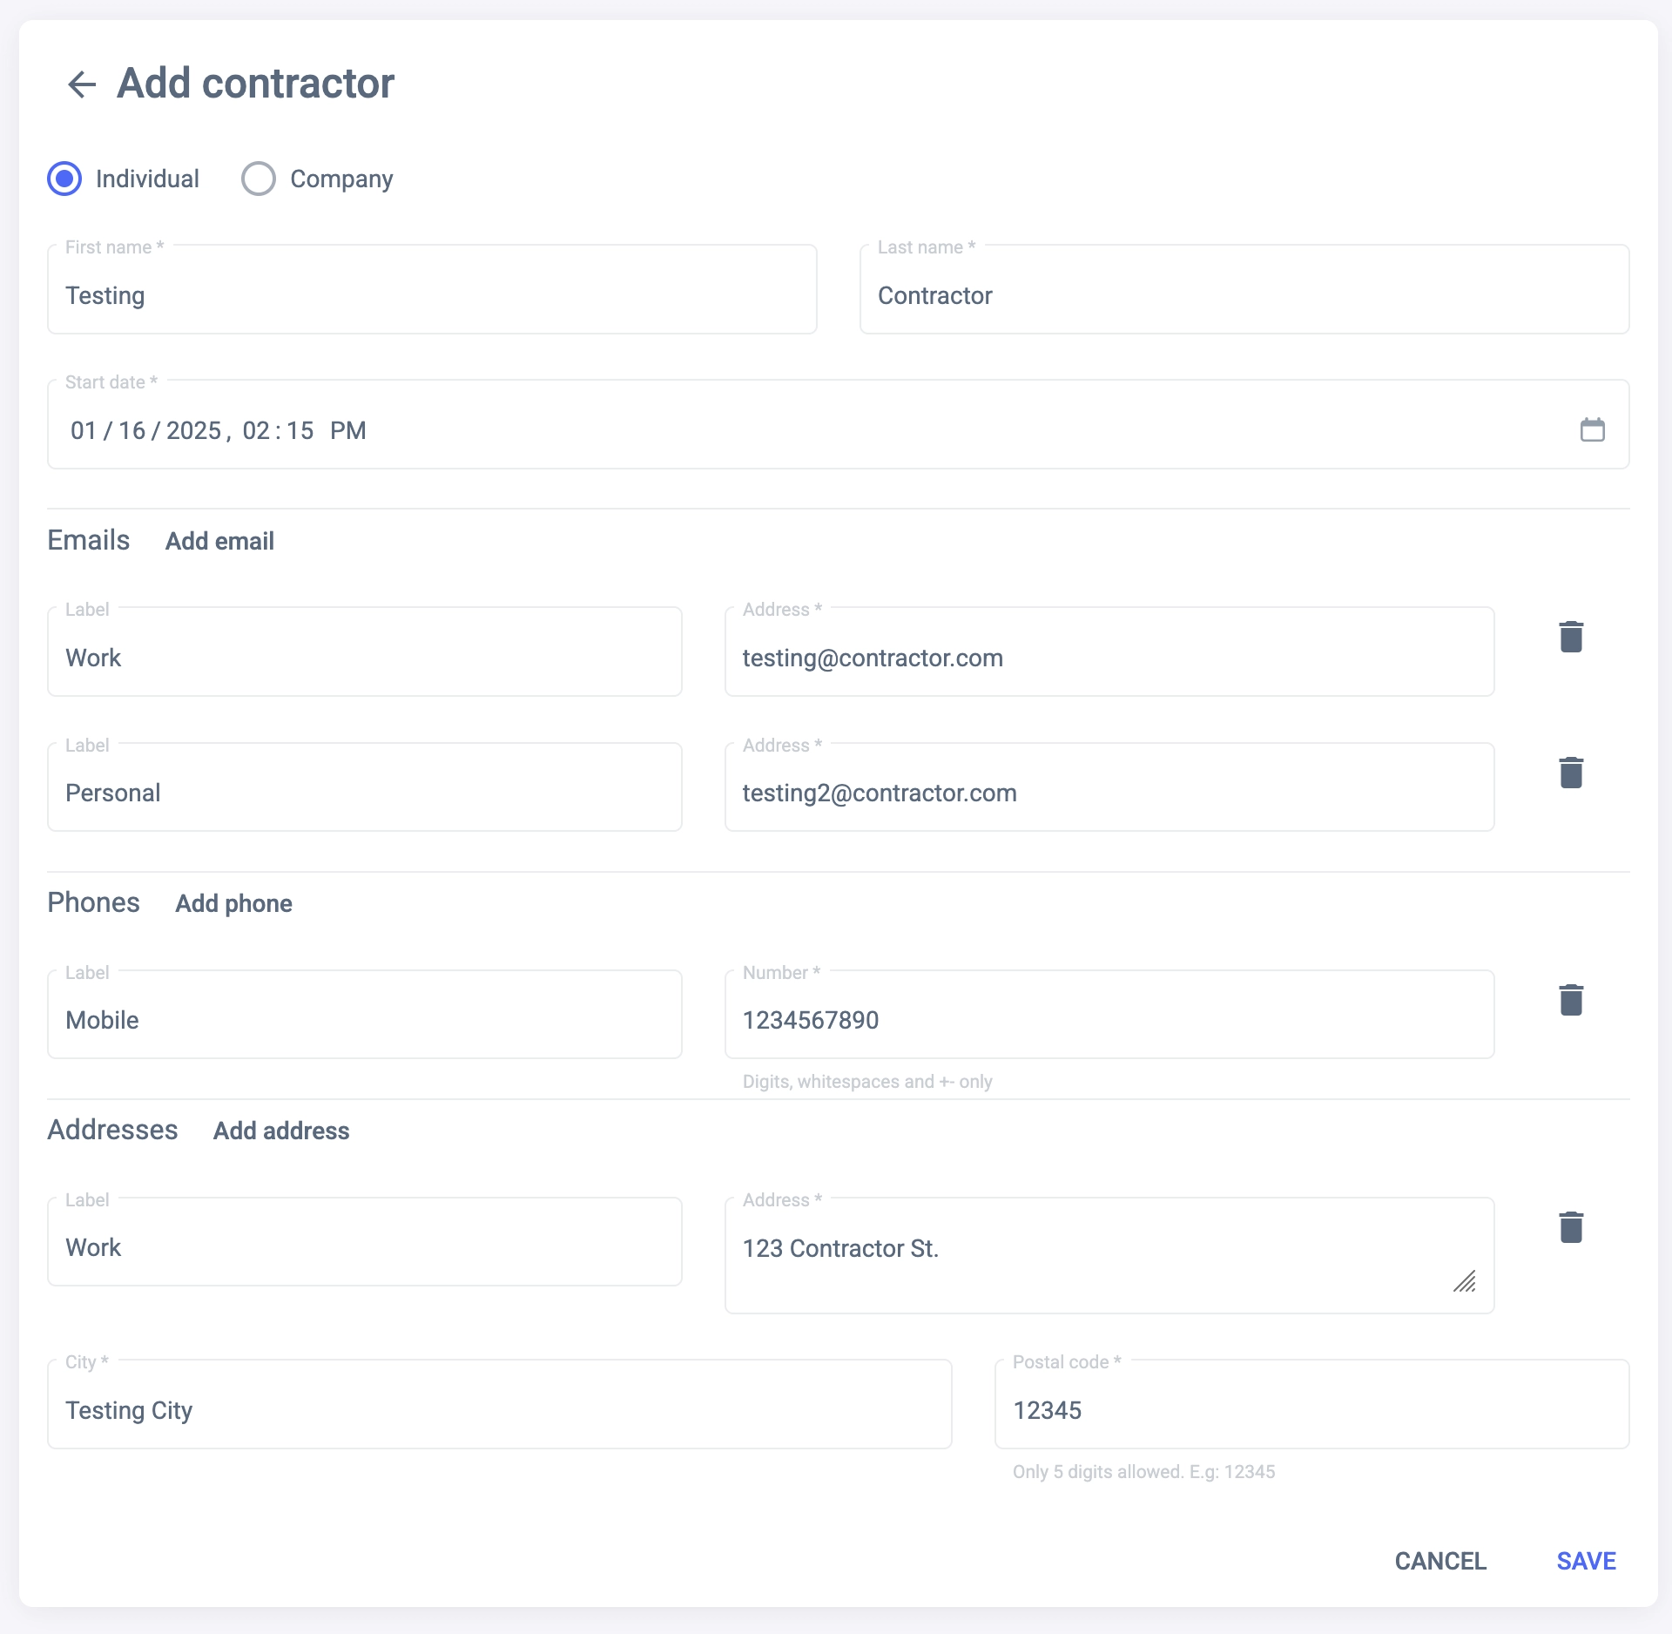Click into the Last name field
Image resolution: width=1672 pixels, height=1634 pixels.
pos(1244,295)
